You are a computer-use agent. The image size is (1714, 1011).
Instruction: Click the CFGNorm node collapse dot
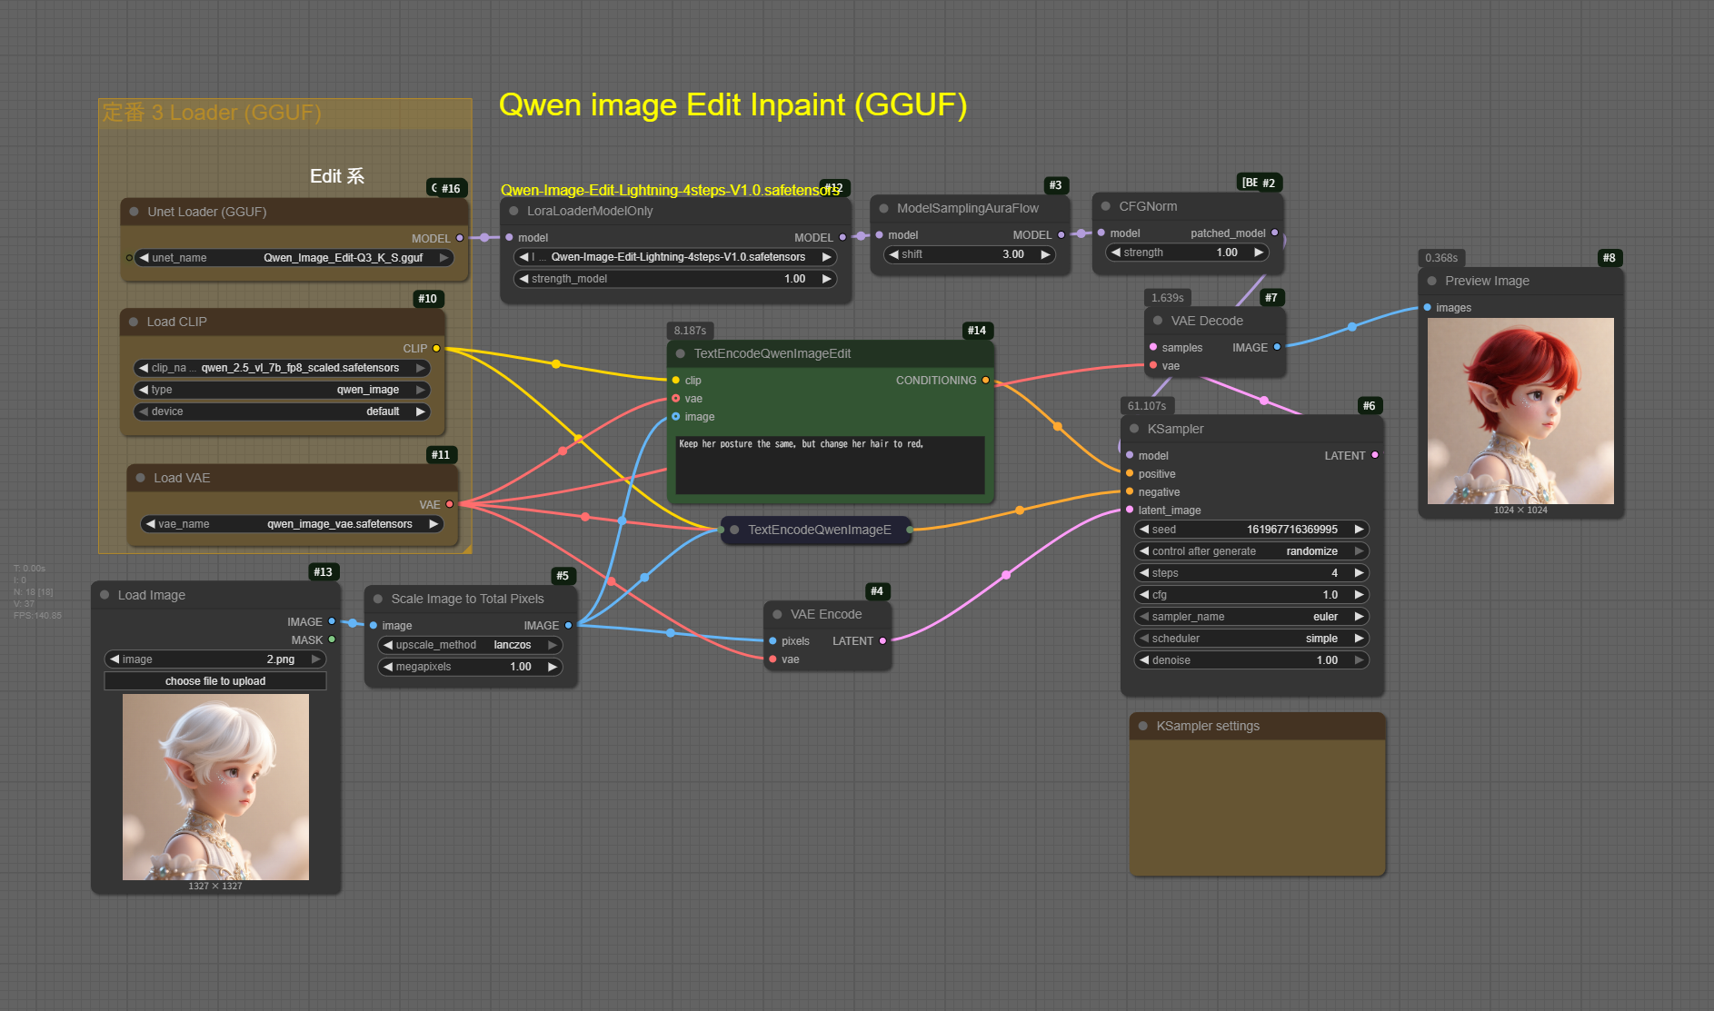click(1106, 206)
